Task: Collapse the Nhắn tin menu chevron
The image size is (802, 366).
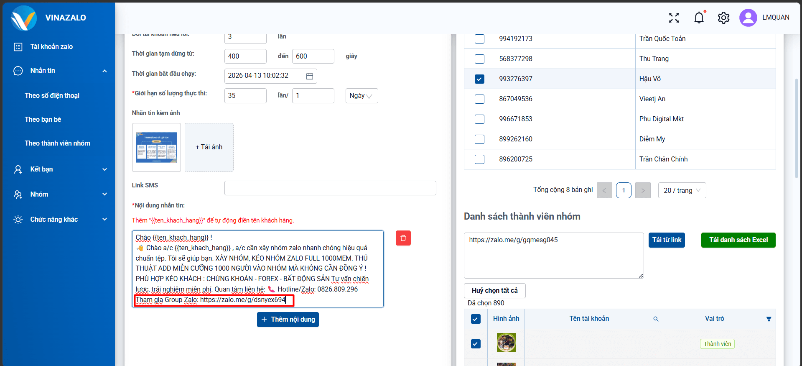Action: (105, 71)
